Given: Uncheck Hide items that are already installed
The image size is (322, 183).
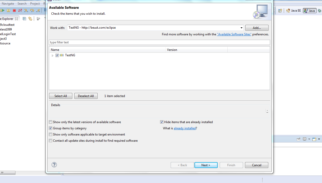Looking at the screenshot, I should coord(162,122).
